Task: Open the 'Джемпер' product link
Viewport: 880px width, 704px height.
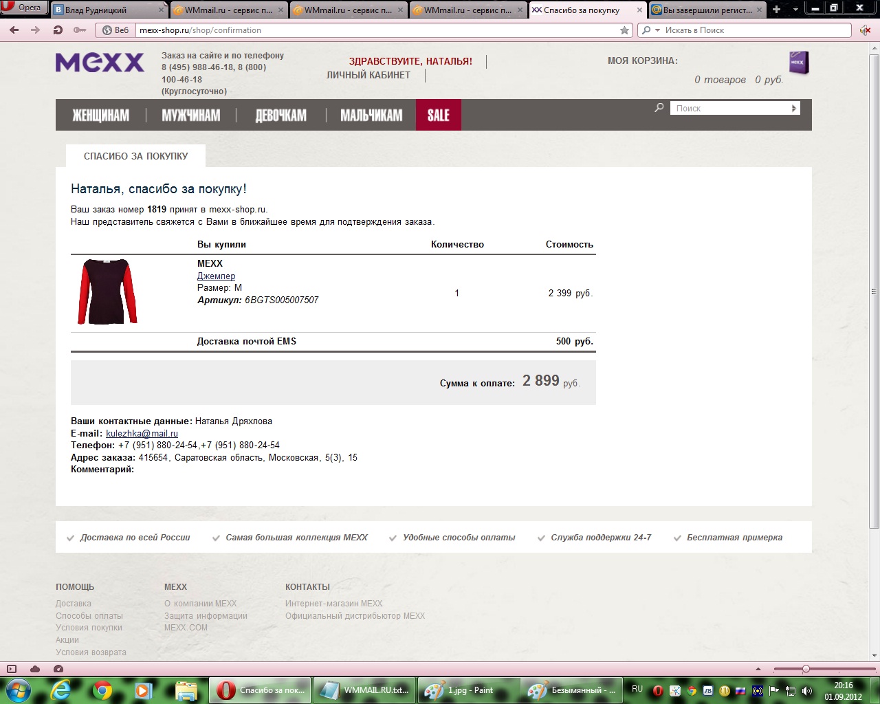Action: pyautogui.click(x=216, y=276)
